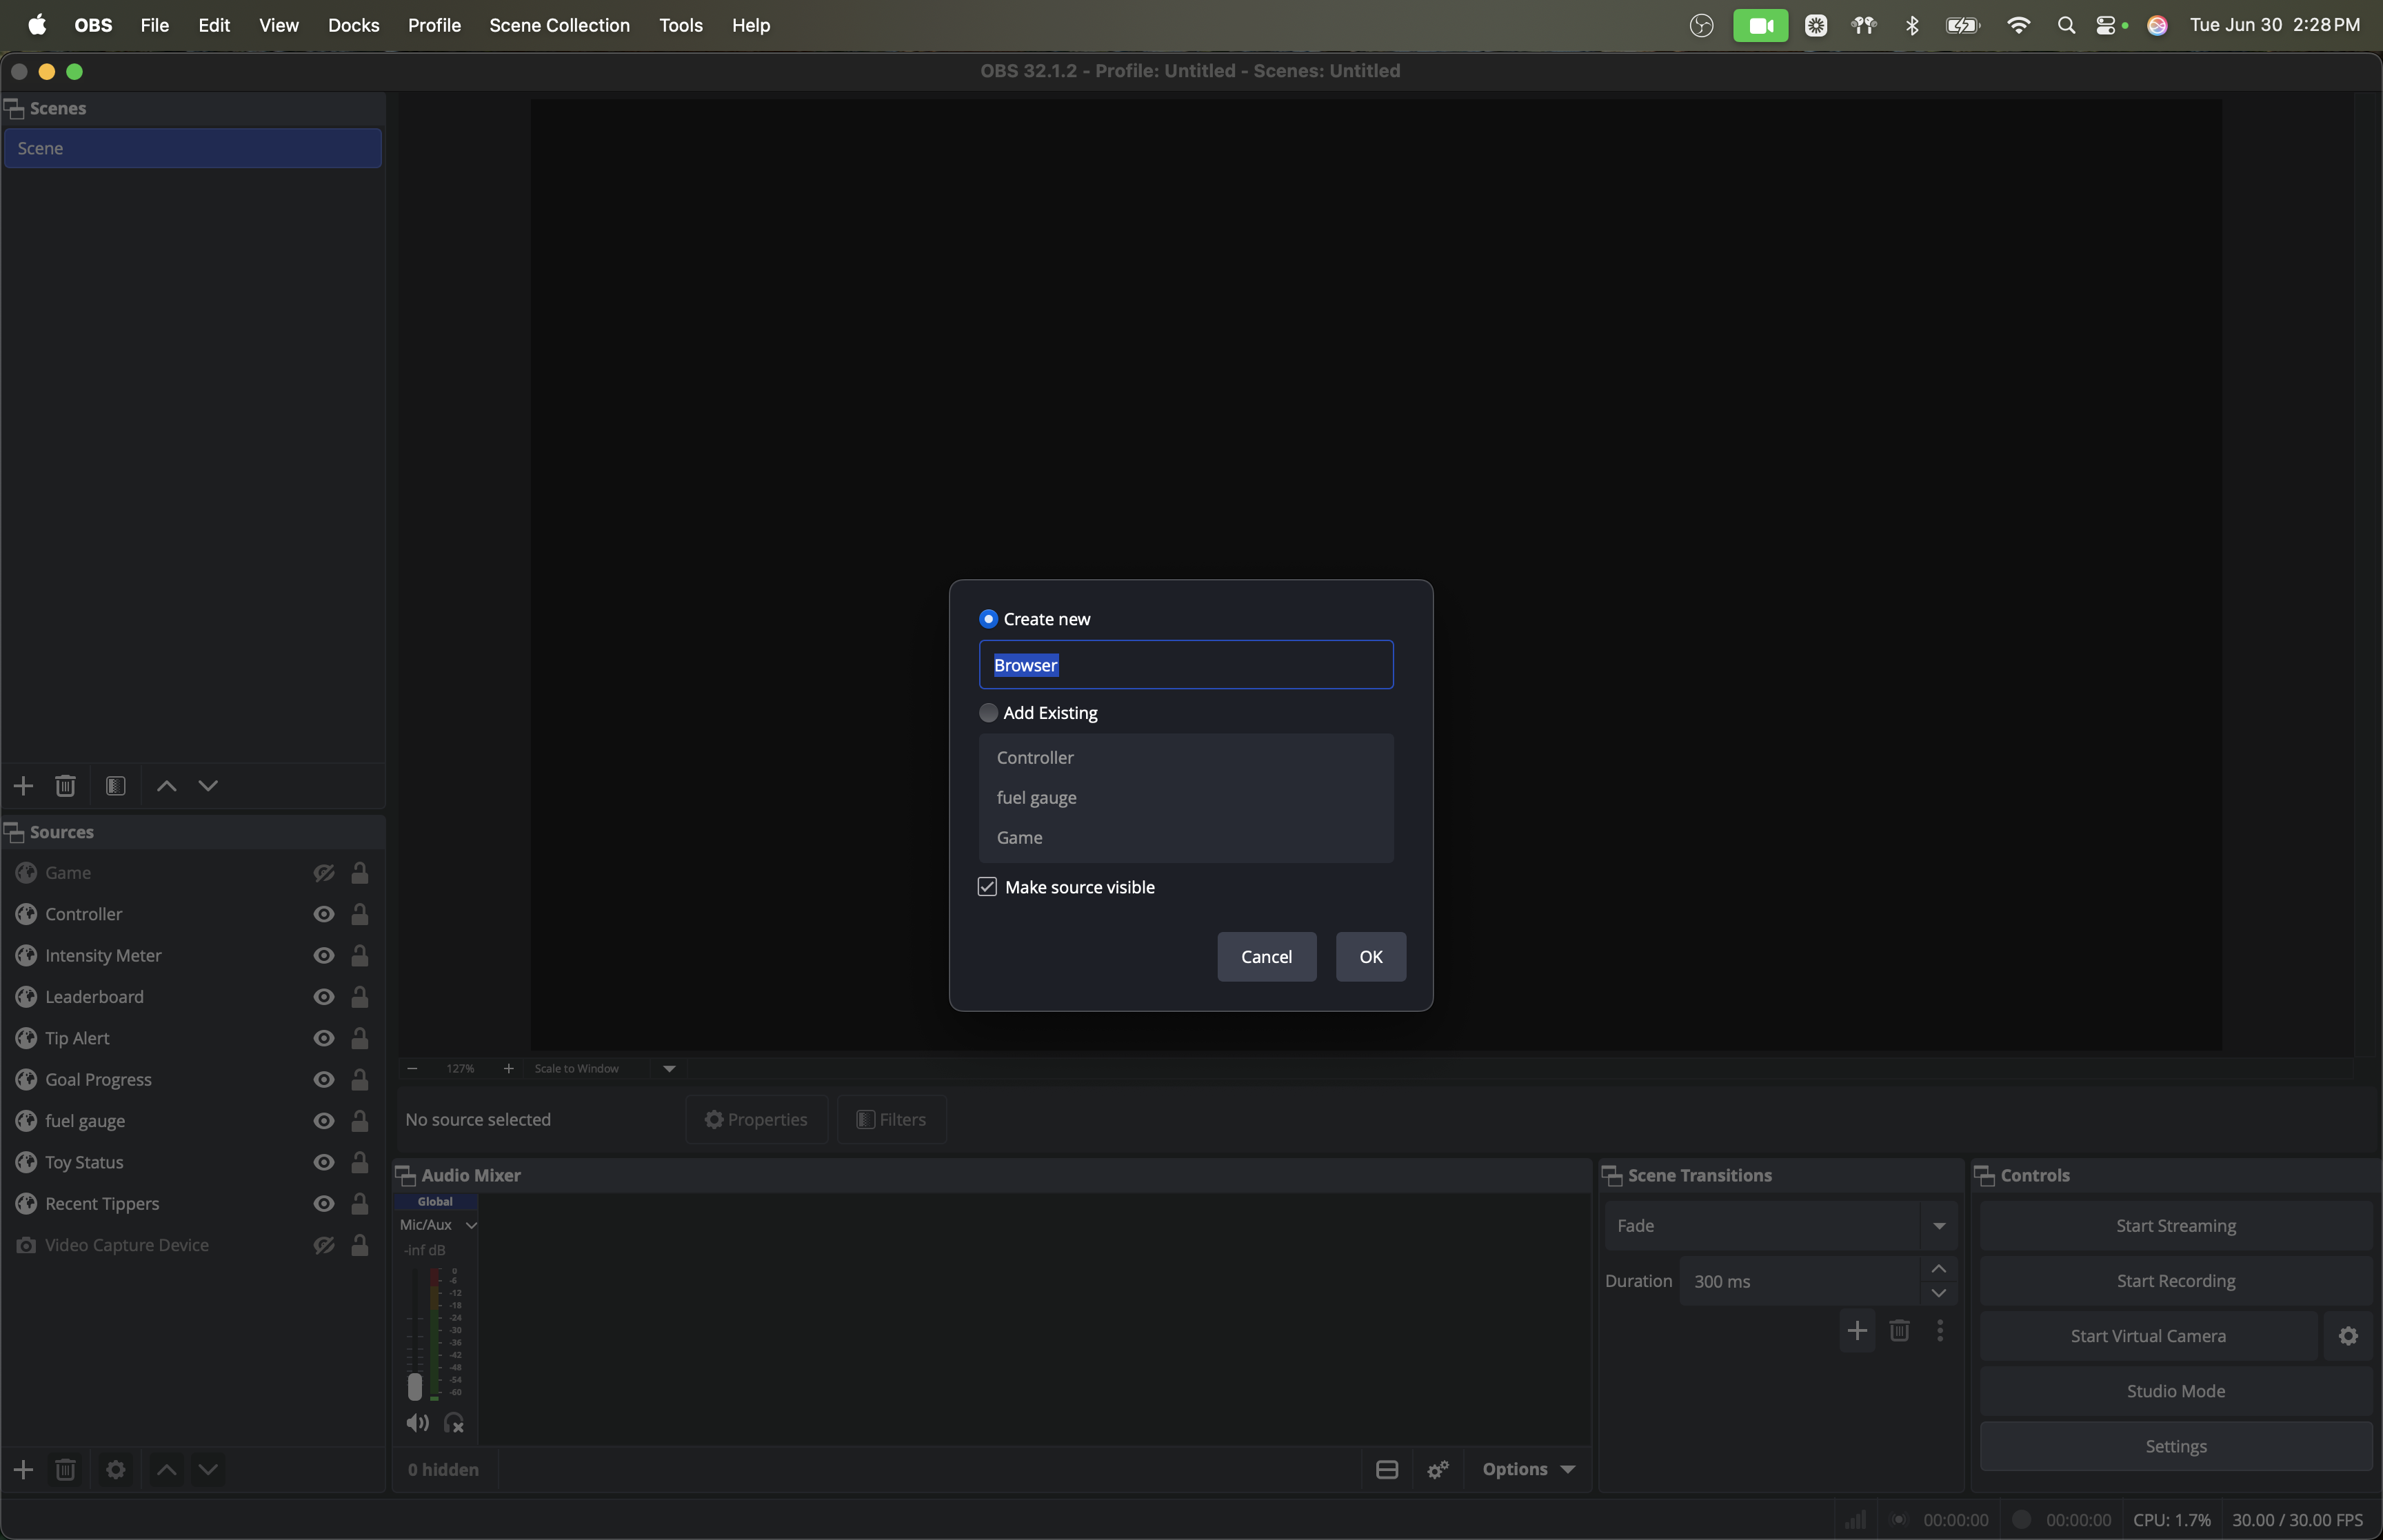The width and height of the screenshot is (2383, 1540).
Task: Select fuel gauge in existing sources list
Action: (1186, 798)
